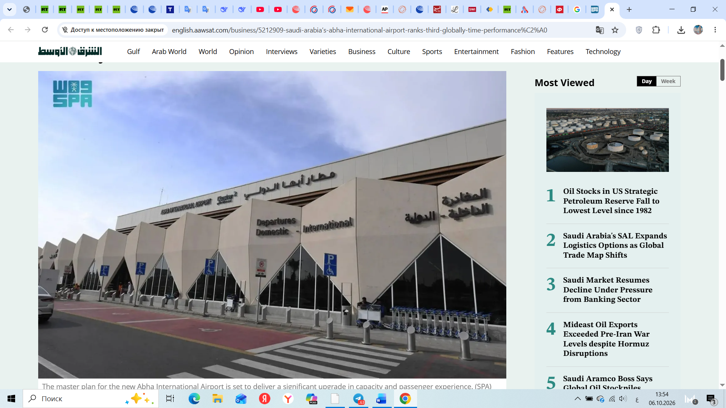This screenshot has width=726, height=408.
Task: Click the Windows Start button
Action: point(11,399)
